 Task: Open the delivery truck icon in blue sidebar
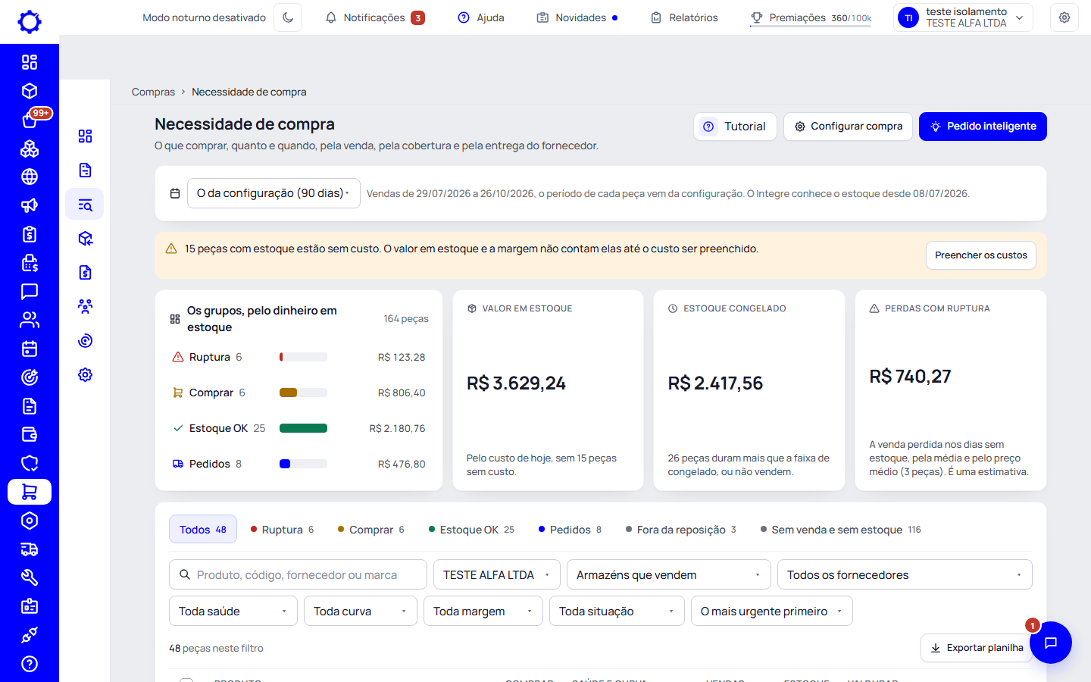(x=30, y=549)
